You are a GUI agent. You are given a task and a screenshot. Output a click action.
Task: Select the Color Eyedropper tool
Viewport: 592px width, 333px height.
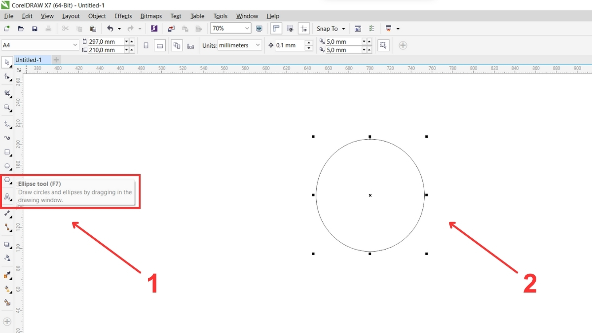click(x=7, y=275)
